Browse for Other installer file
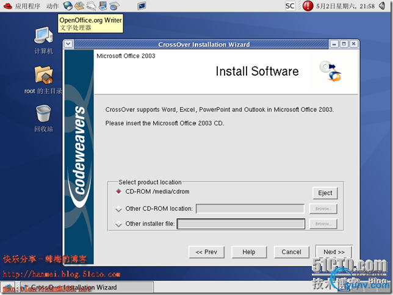 (x=323, y=224)
